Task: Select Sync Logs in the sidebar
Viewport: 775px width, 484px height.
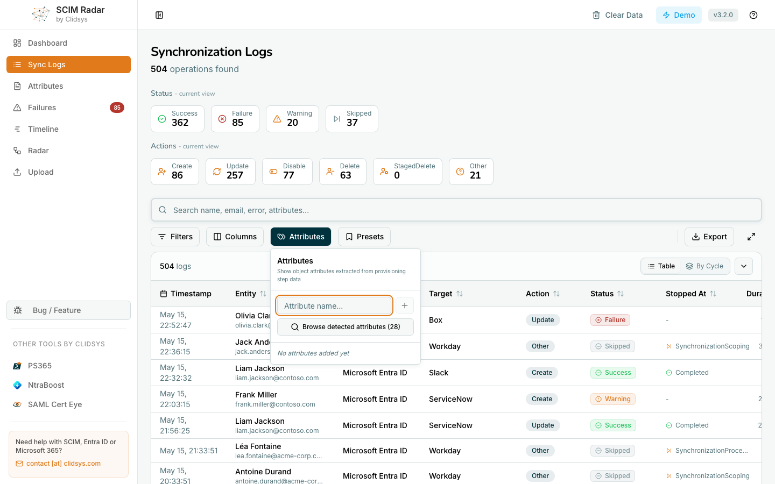Action: point(68,65)
